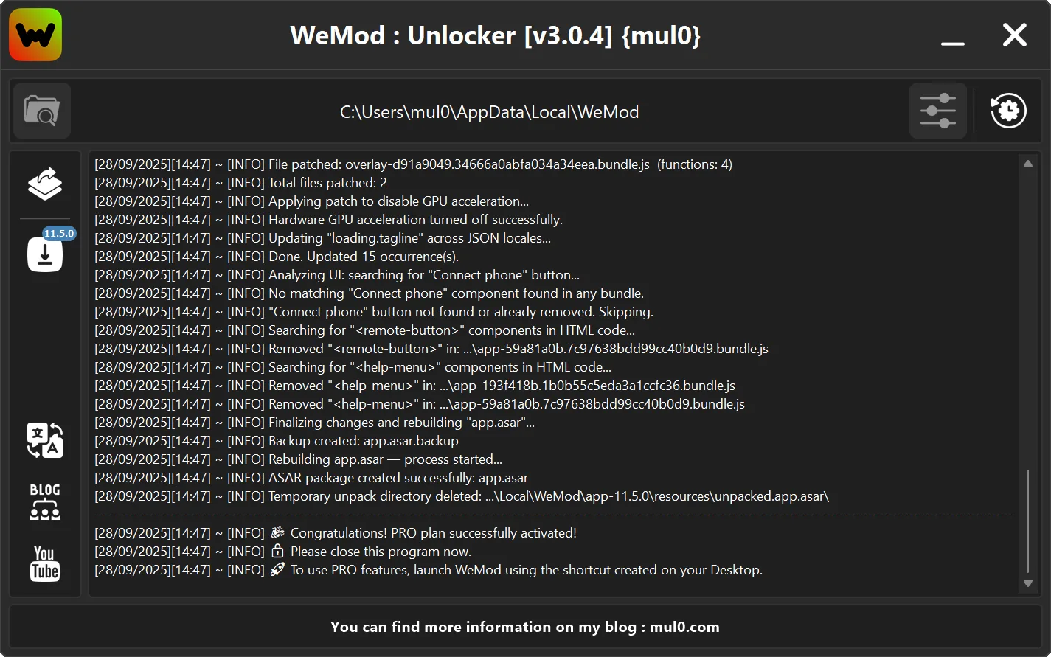
Task: Click the log panel scrollbar thumb
Action: pos(1027,521)
